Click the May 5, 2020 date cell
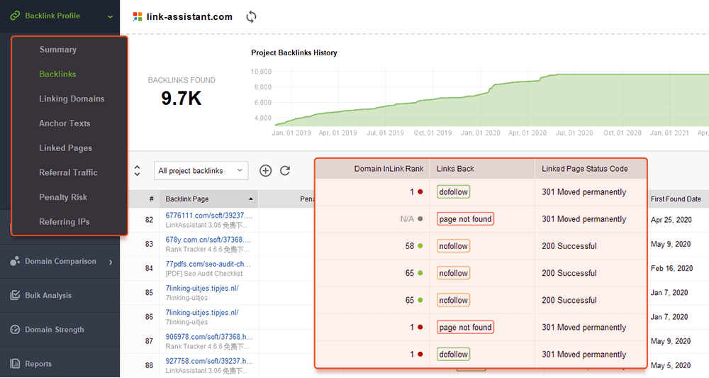 coord(671,365)
